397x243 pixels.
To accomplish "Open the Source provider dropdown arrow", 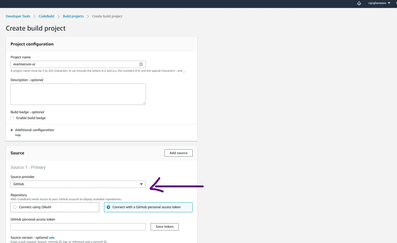I will coord(141,184).
